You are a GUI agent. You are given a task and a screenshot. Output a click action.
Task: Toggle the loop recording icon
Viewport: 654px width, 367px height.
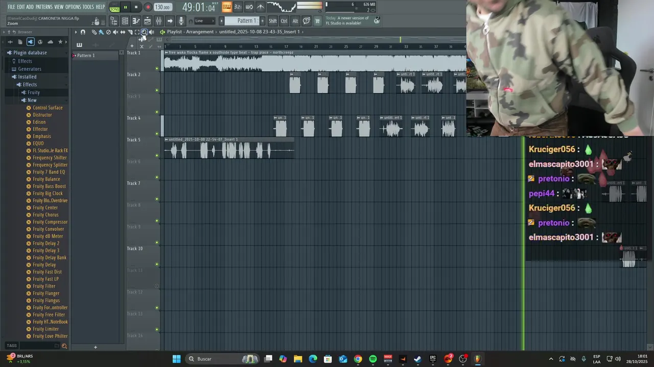(249, 7)
